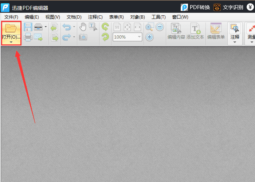The height and width of the screenshot is (182, 255).
Task: Click the 迅捷PDF编辑器 app logo
Action: (x=5, y=8)
